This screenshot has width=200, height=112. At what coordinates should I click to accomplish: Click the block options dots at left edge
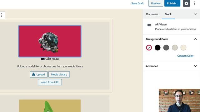tap(1, 15)
